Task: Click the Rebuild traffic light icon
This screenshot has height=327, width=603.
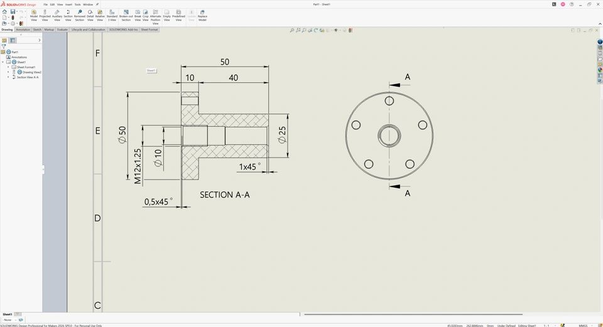Action: pyautogui.click(x=13, y=18)
